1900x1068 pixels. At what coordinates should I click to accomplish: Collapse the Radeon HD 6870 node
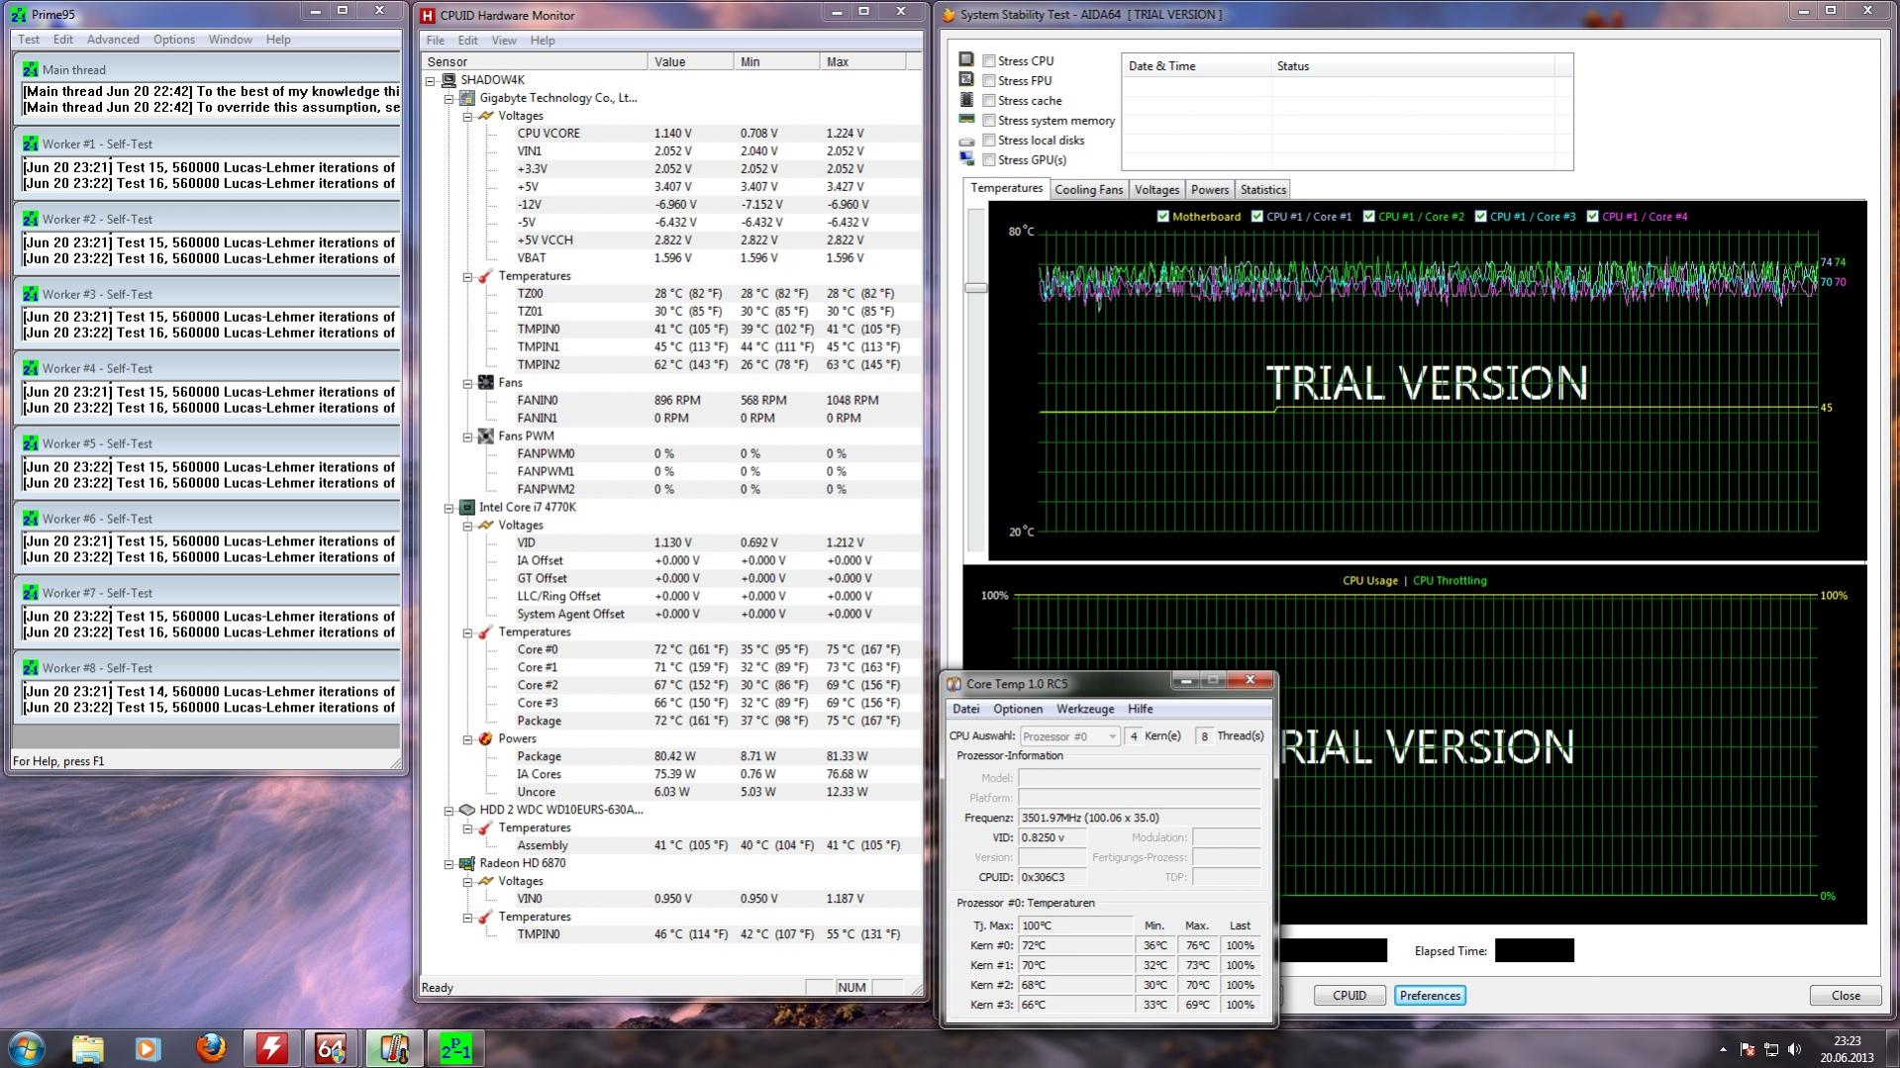click(x=450, y=863)
